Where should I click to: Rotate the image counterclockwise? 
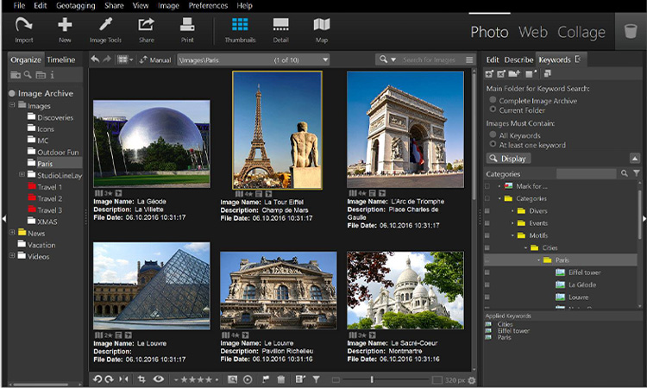pyautogui.click(x=97, y=379)
